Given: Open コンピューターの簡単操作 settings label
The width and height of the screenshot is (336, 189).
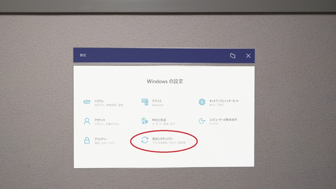Looking at the screenshot, I should pyautogui.click(x=223, y=120).
